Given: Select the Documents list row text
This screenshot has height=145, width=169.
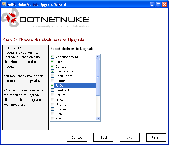Looking at the screenshot, I should pos(64,76).
